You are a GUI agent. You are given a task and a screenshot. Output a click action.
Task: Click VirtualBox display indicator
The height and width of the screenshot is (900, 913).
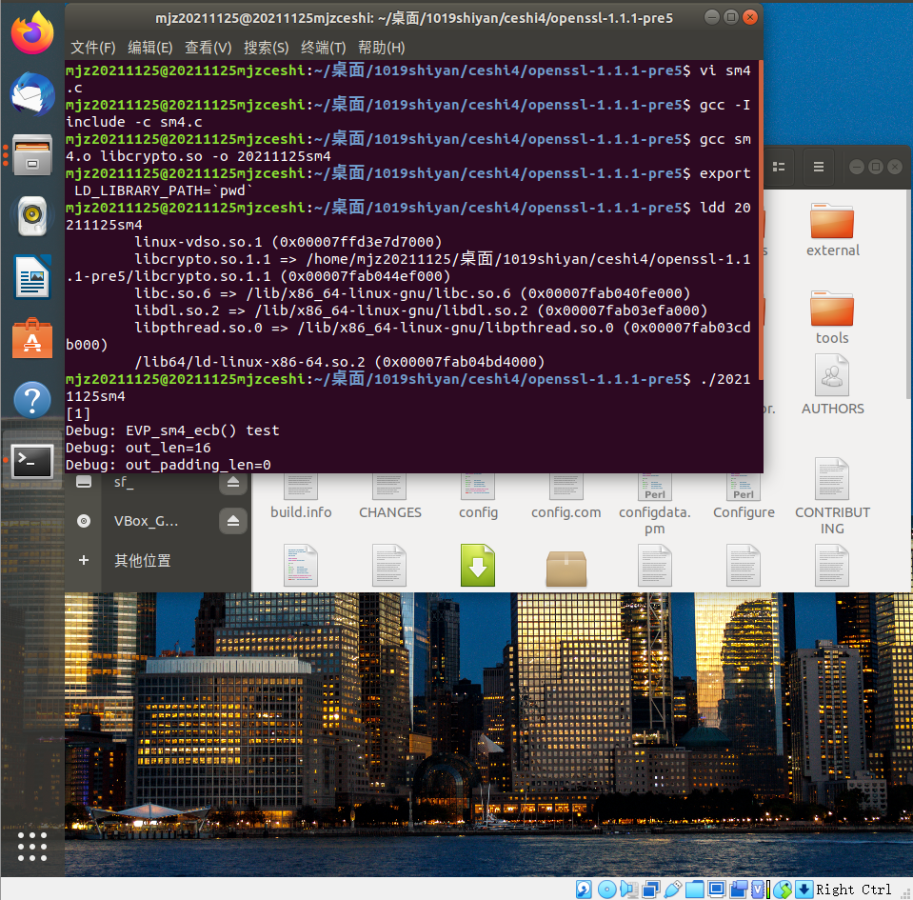click(717, 889)
